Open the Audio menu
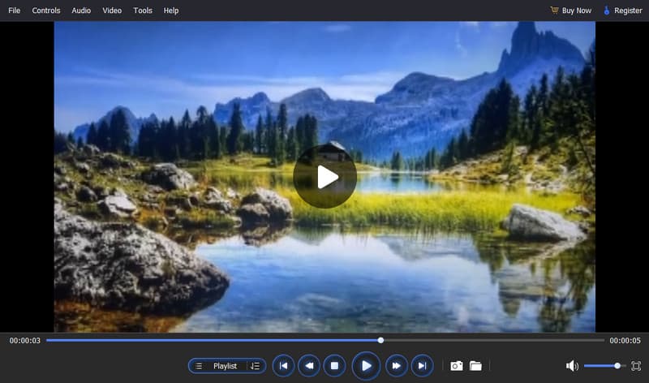The height and width of the screenshot is (383, 649). pos(81,11)
